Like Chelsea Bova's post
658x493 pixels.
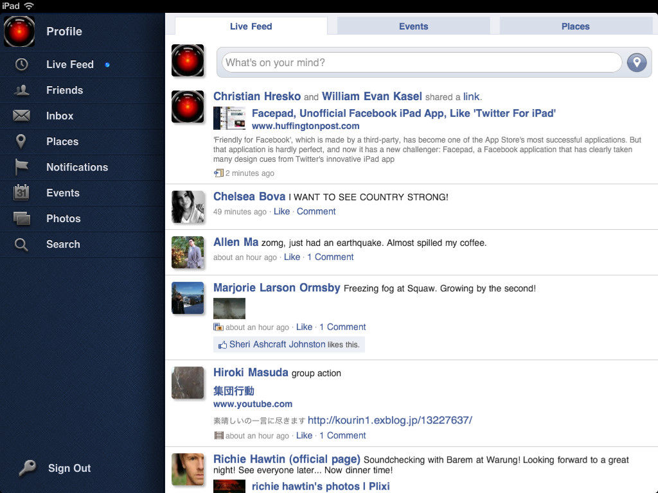[x=281, y=211]
